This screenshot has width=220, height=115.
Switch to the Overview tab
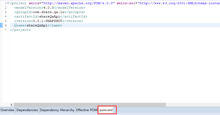click(7, 110)
